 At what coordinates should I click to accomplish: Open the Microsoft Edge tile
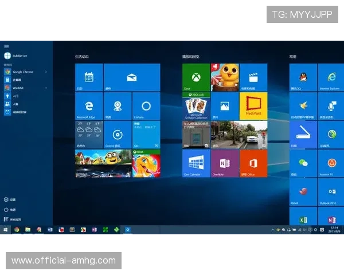pyautogui.click(x=89, y=106)
